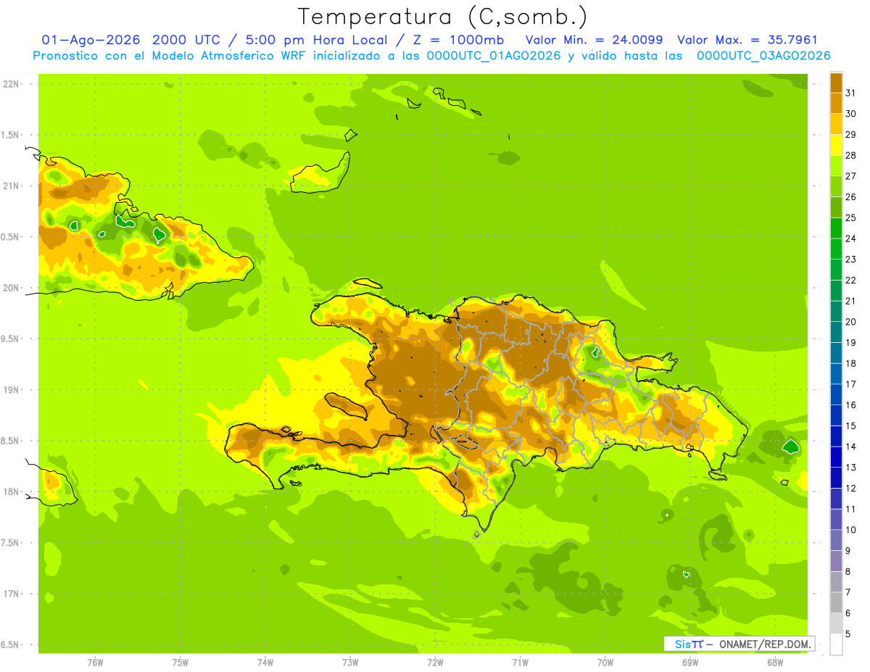Click legend value '10'

point(850,530)
